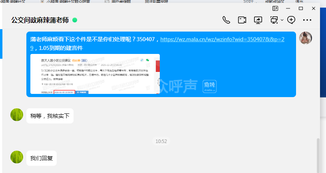Open the three-dot more options menu

point(307,20)
